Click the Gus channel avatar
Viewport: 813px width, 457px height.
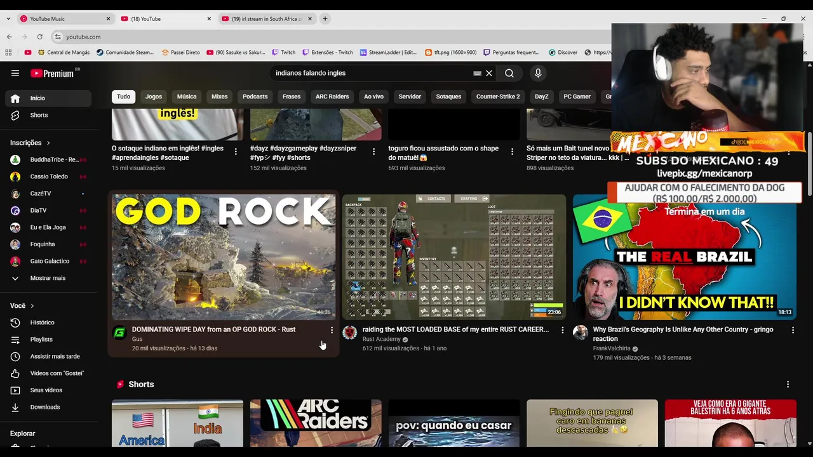[119, 333]
